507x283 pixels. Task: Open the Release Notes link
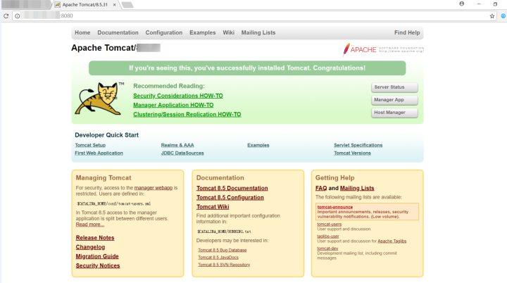click(x=95, y=238)
